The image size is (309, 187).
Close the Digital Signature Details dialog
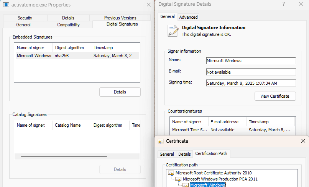tap(301, 4)
